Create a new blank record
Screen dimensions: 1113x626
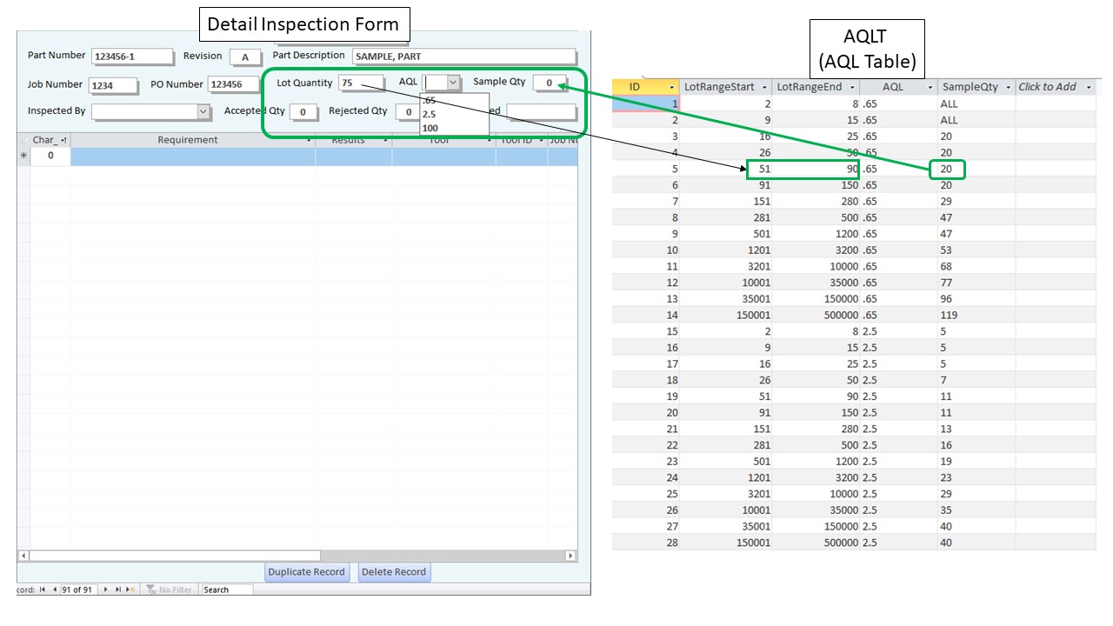(x=129, y=589)
